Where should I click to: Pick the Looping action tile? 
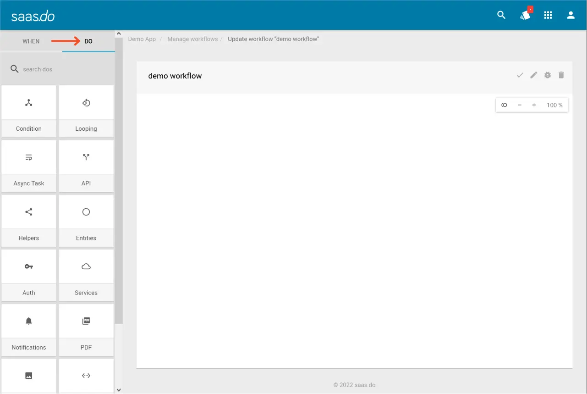coord(86,111)
